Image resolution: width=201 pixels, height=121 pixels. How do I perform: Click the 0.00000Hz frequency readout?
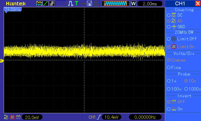click(x=145, y=117)
